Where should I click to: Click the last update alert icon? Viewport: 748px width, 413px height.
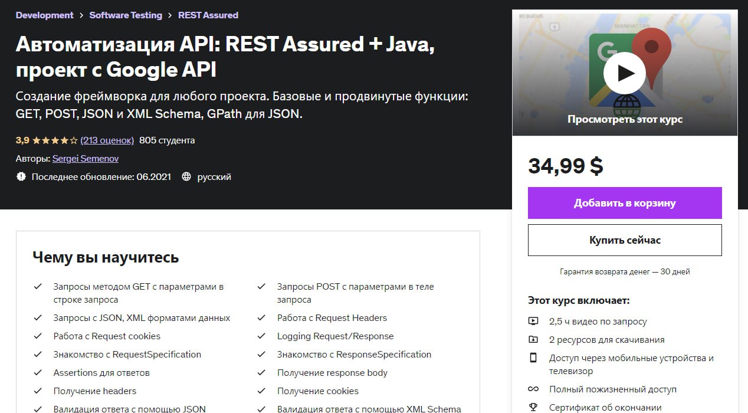tap(21, 176)
